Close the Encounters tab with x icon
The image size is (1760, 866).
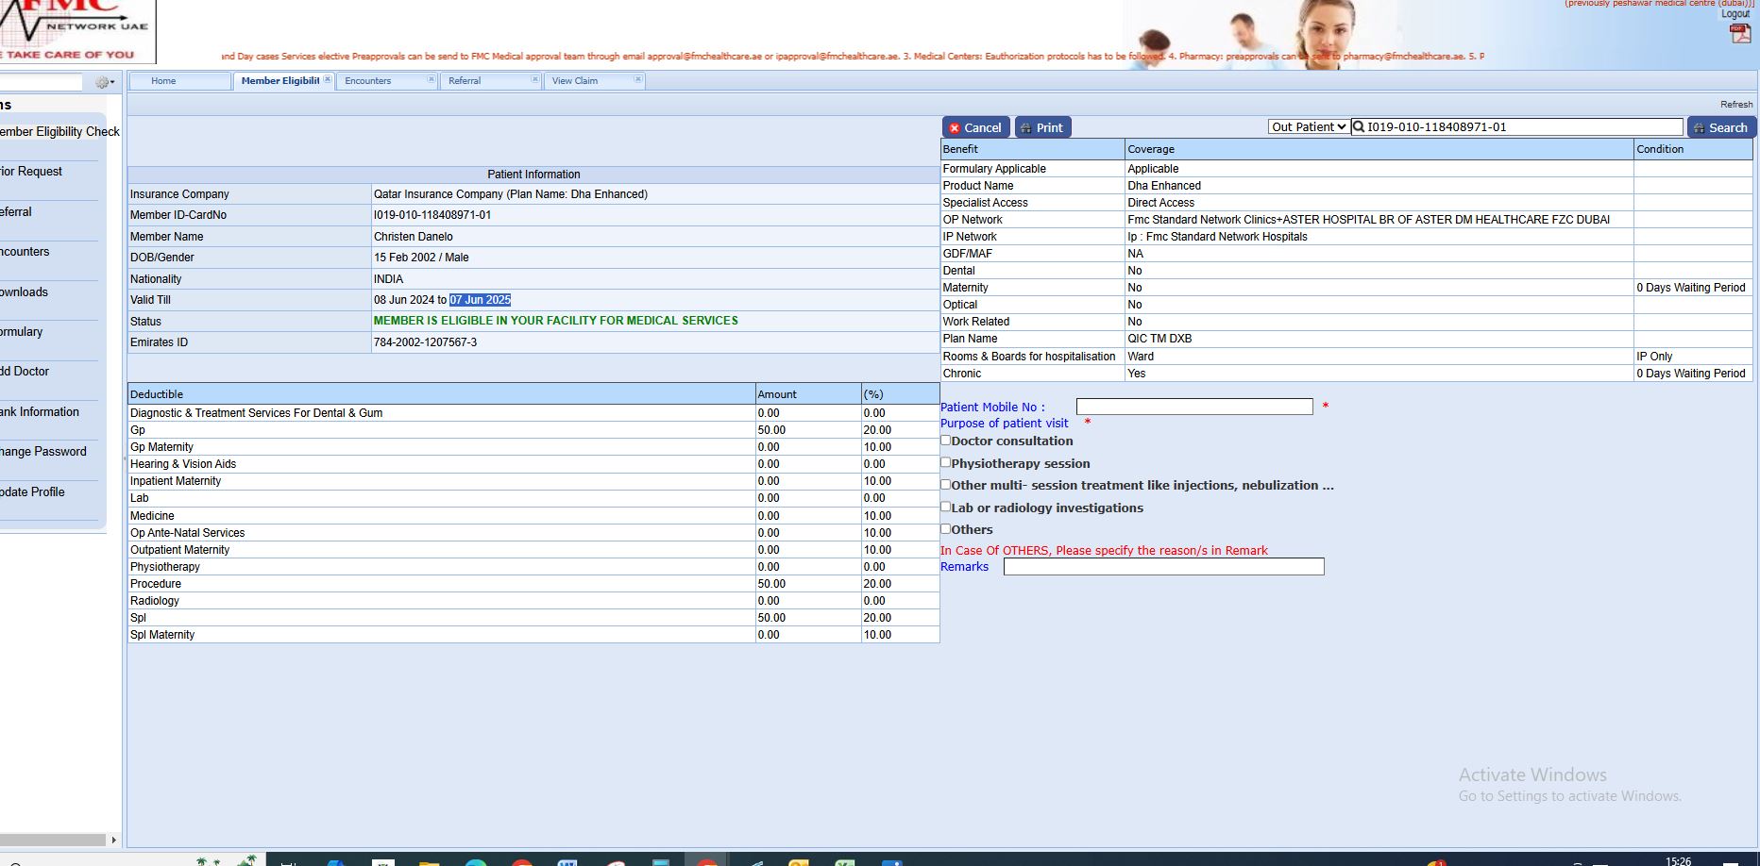point(431,80)
